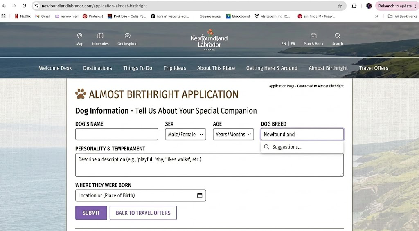The height and width of the screenshot is (231, 419).
Task: Open the Squarespace bookmark
Action: [x=210, y=16]
